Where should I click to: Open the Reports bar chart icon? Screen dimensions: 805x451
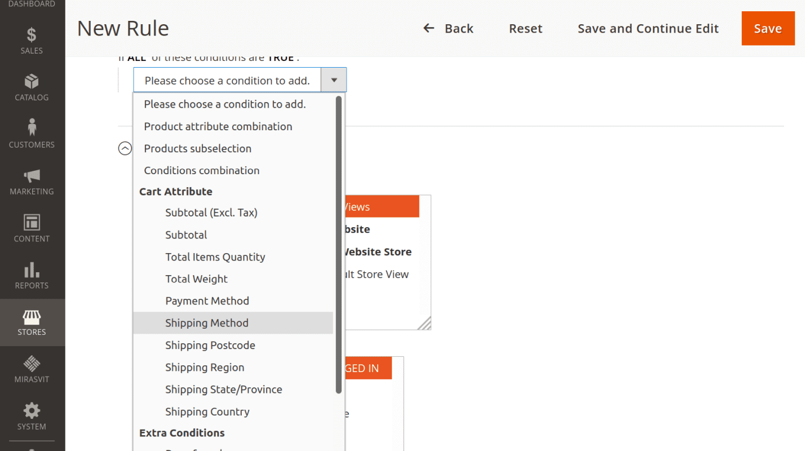(32, 269)
